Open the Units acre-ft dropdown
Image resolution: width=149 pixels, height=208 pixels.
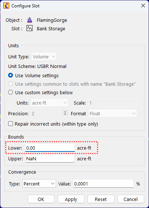coord(49,103)
